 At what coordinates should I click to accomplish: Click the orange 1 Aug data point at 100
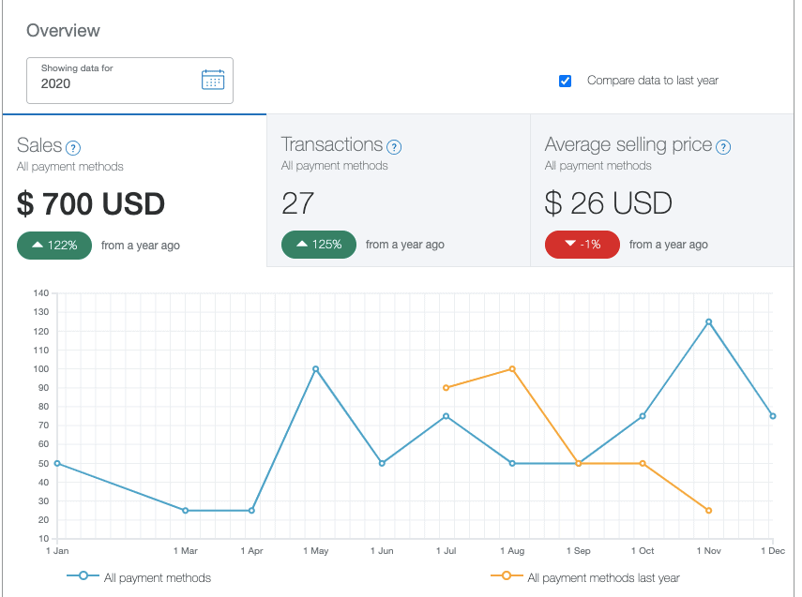tap(512, 369)
